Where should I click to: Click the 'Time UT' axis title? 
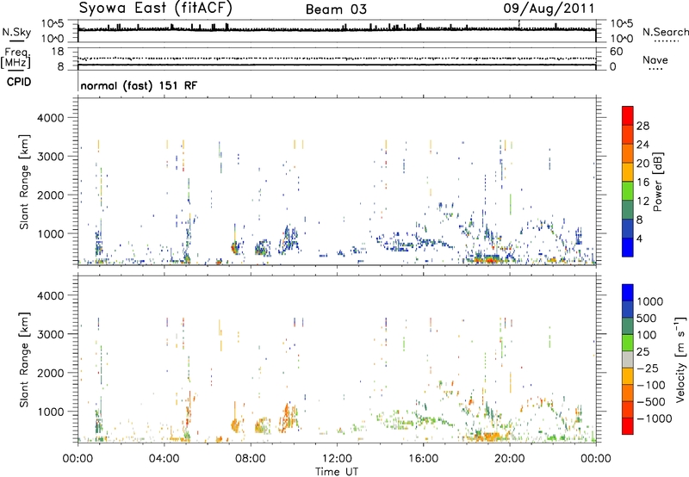coord(337,472)
